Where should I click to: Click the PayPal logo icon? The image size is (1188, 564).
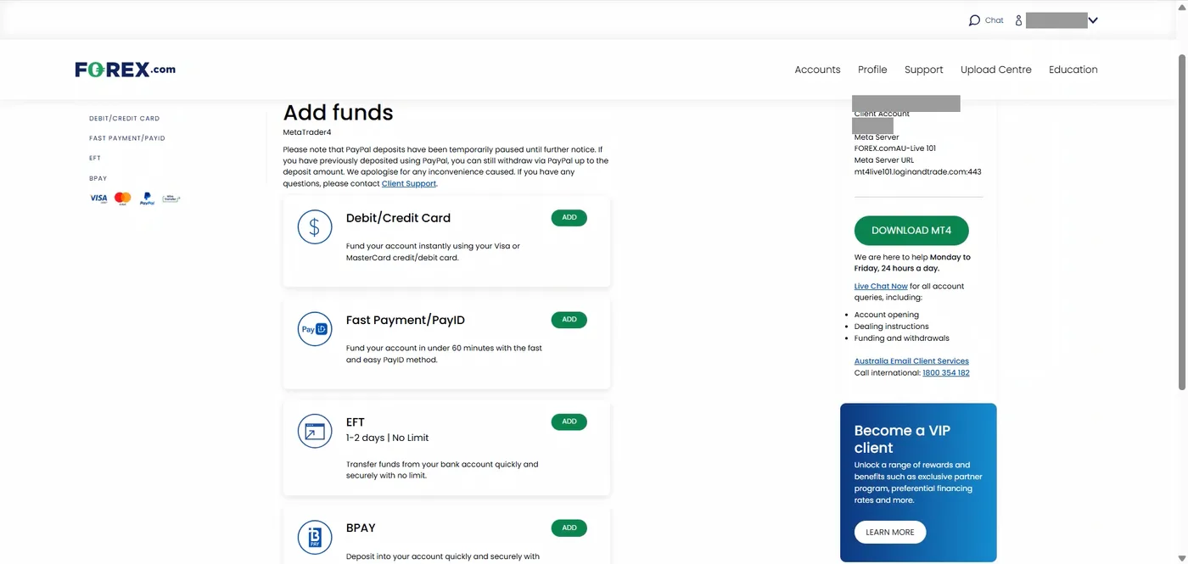click(147, 198)
